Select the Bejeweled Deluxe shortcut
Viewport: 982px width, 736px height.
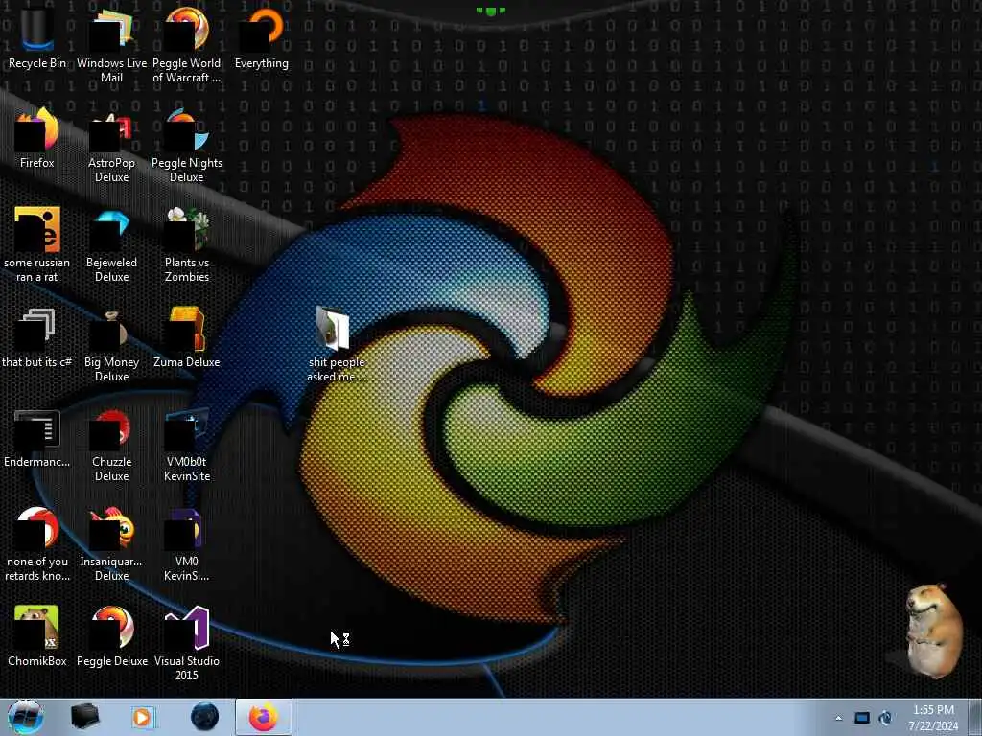pos(111,244)
